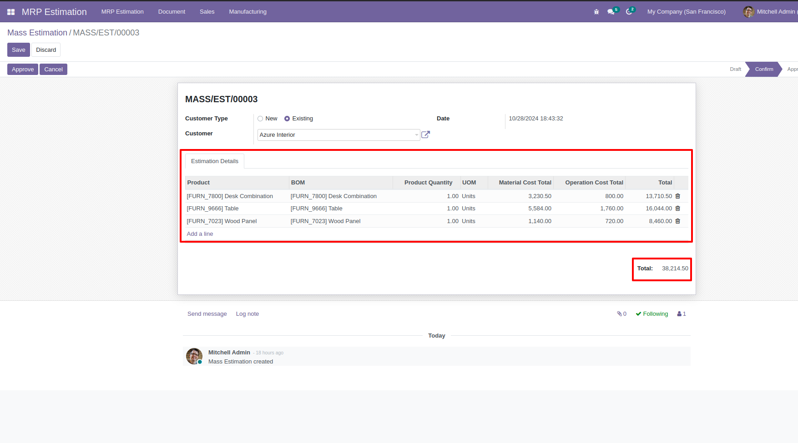
Task: Open the conversations chat icon
Action: click(611, 12)
